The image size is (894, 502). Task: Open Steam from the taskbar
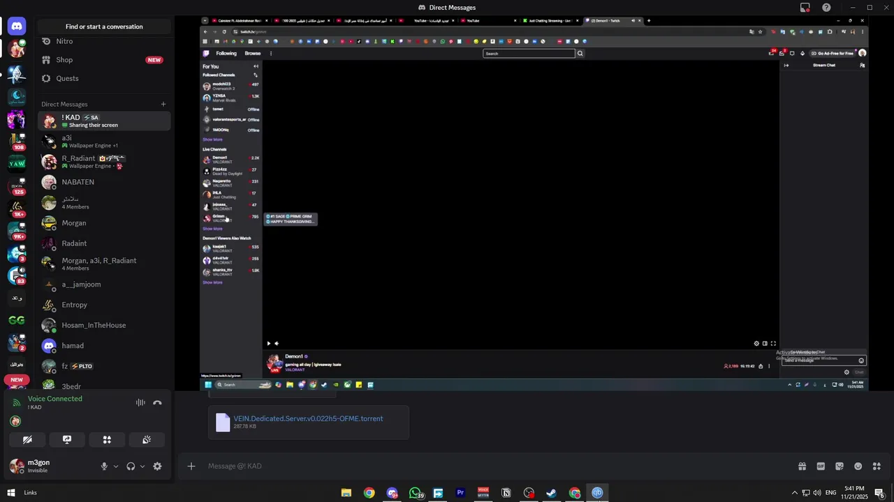pos(552,493)
